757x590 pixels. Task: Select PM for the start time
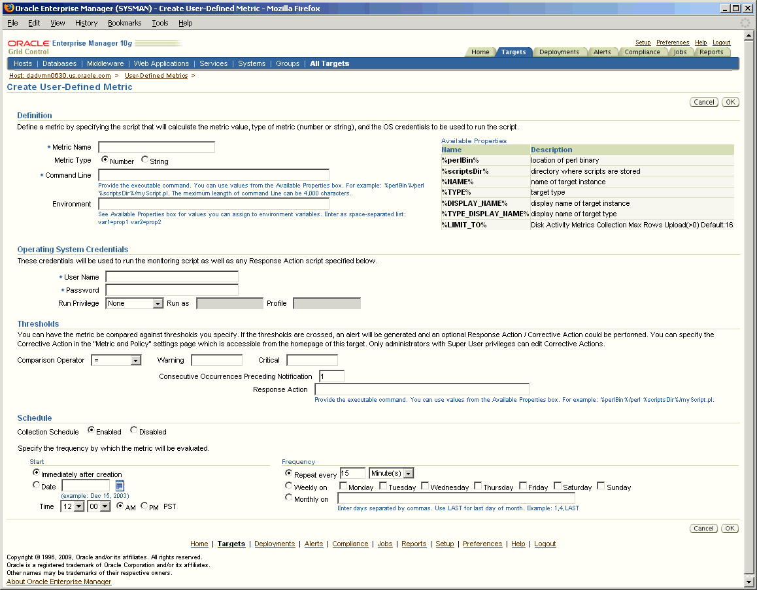pos(144,506)
